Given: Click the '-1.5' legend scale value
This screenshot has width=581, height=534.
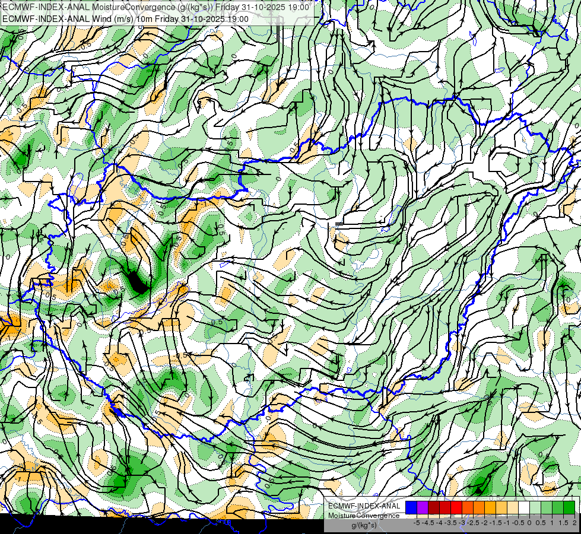Looking at the screenshot, I should (x=496, y=523).
